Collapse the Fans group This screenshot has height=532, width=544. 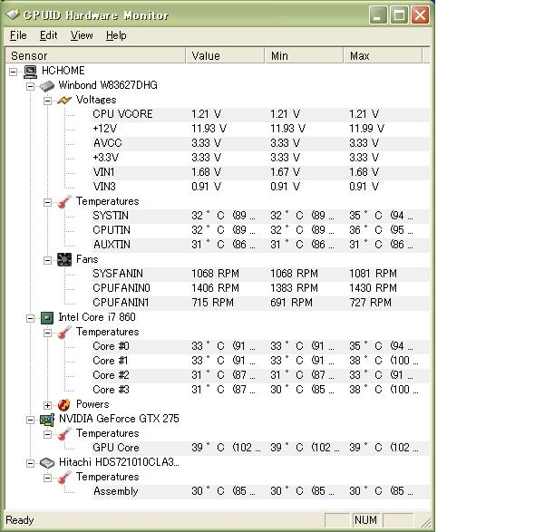coord(47,260)
